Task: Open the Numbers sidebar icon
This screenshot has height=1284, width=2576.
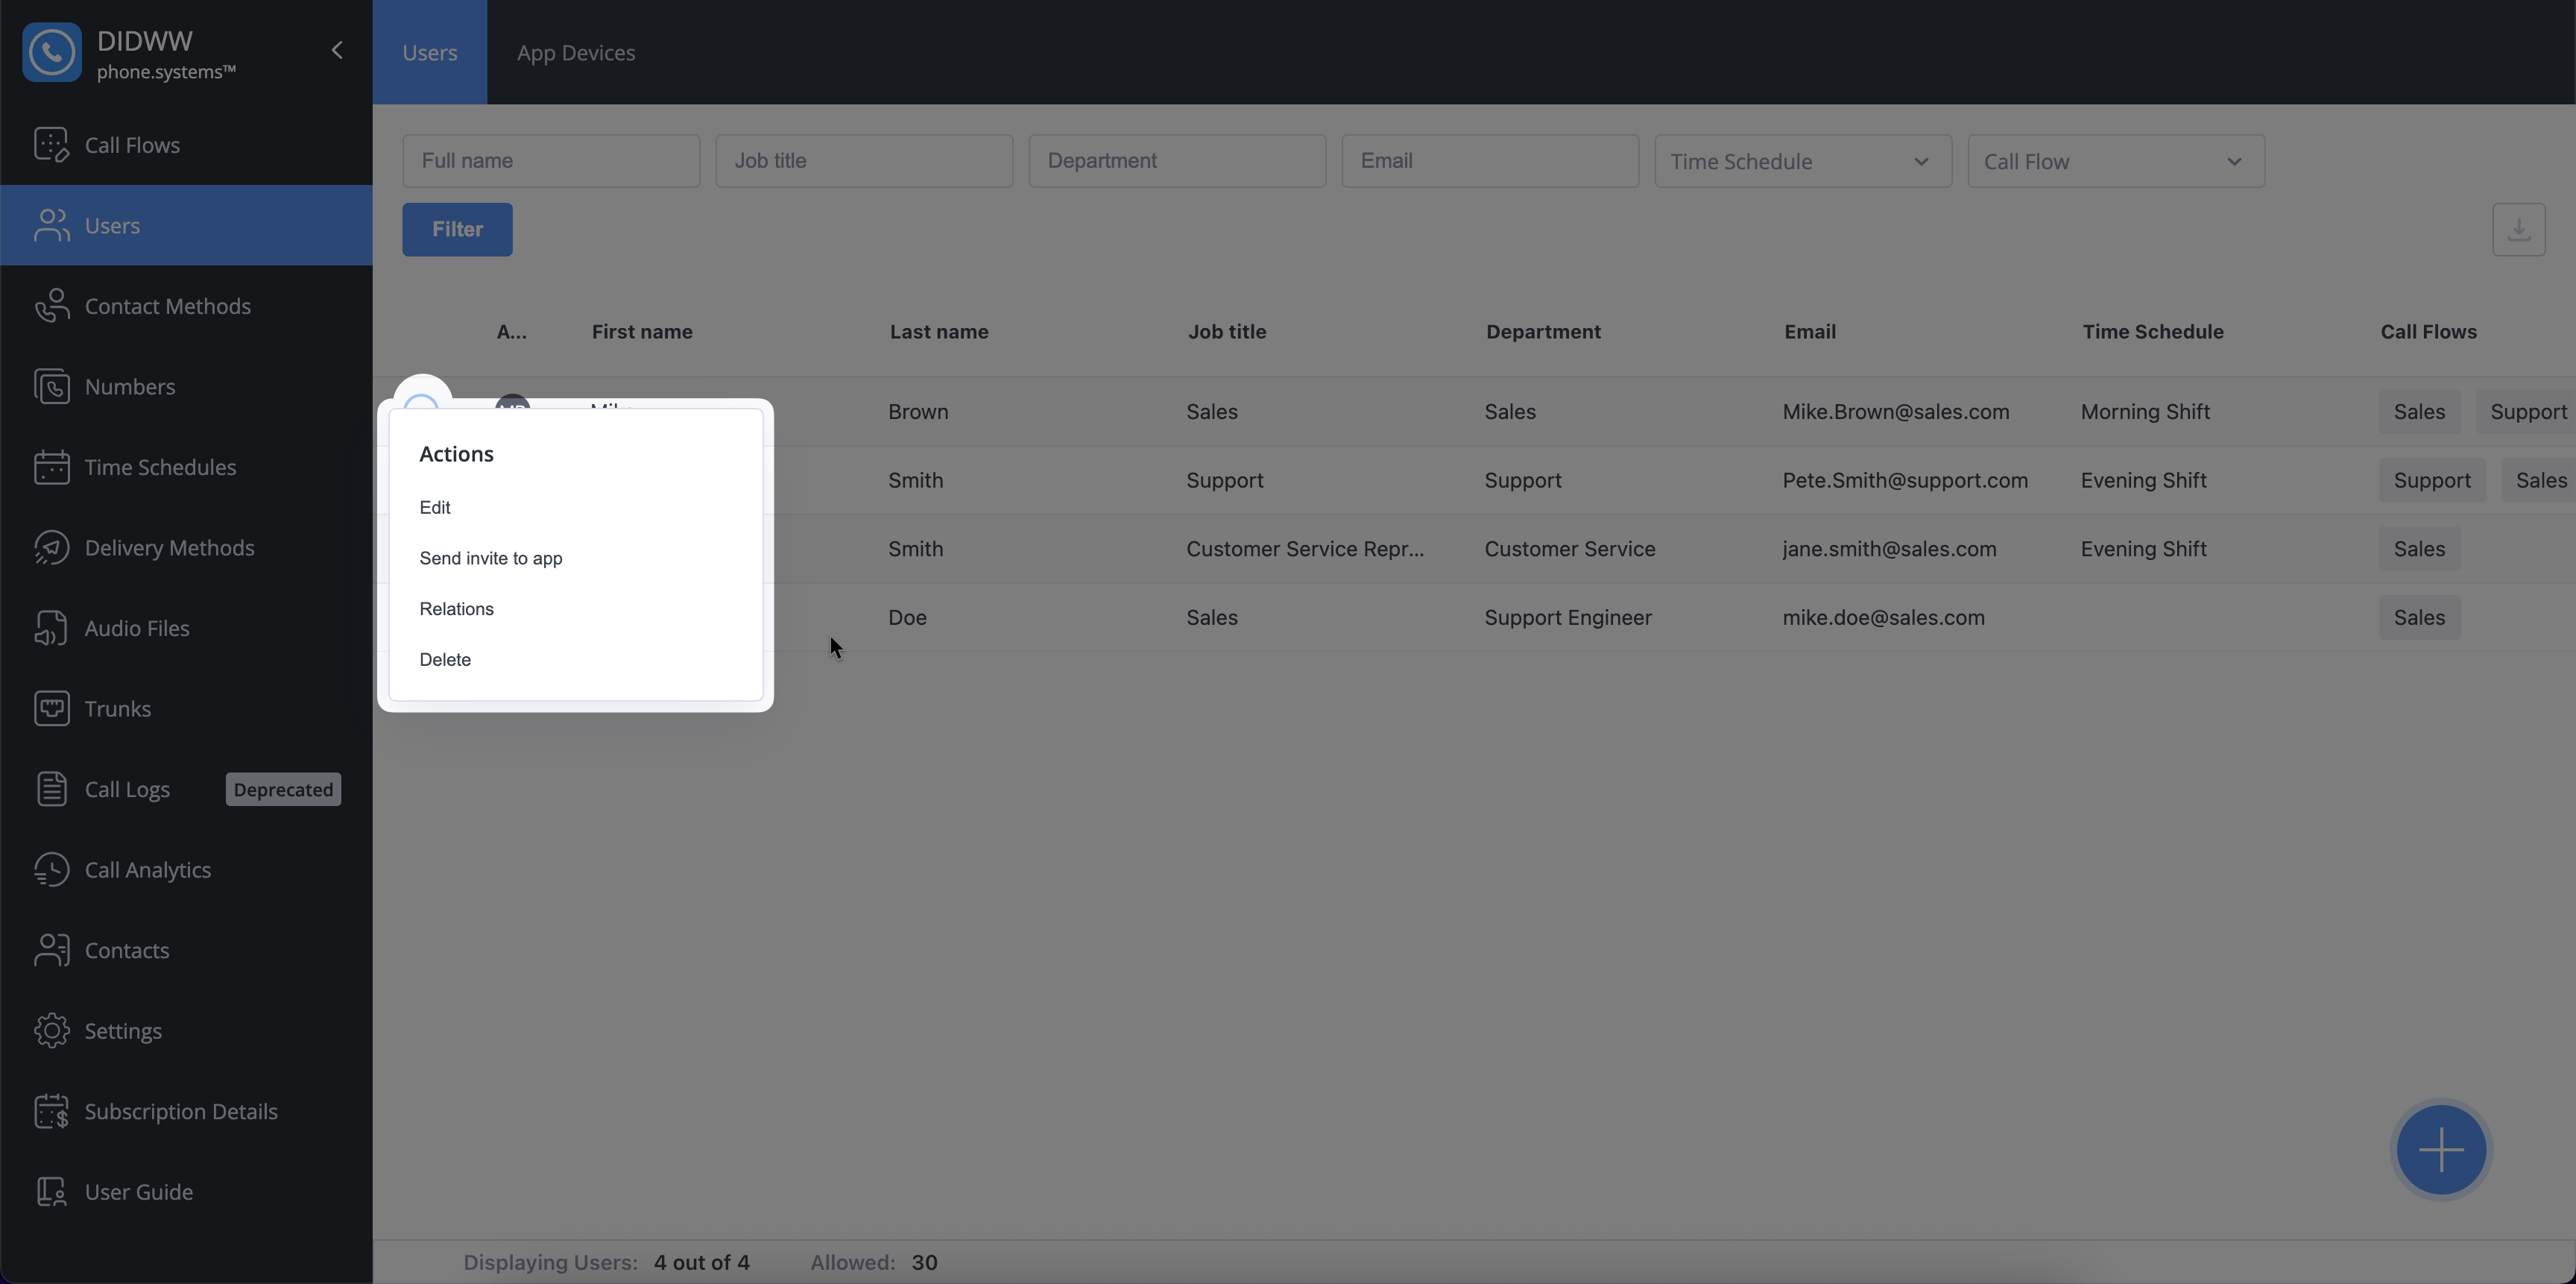Action: pyautogui.click(x=51, y=387)
